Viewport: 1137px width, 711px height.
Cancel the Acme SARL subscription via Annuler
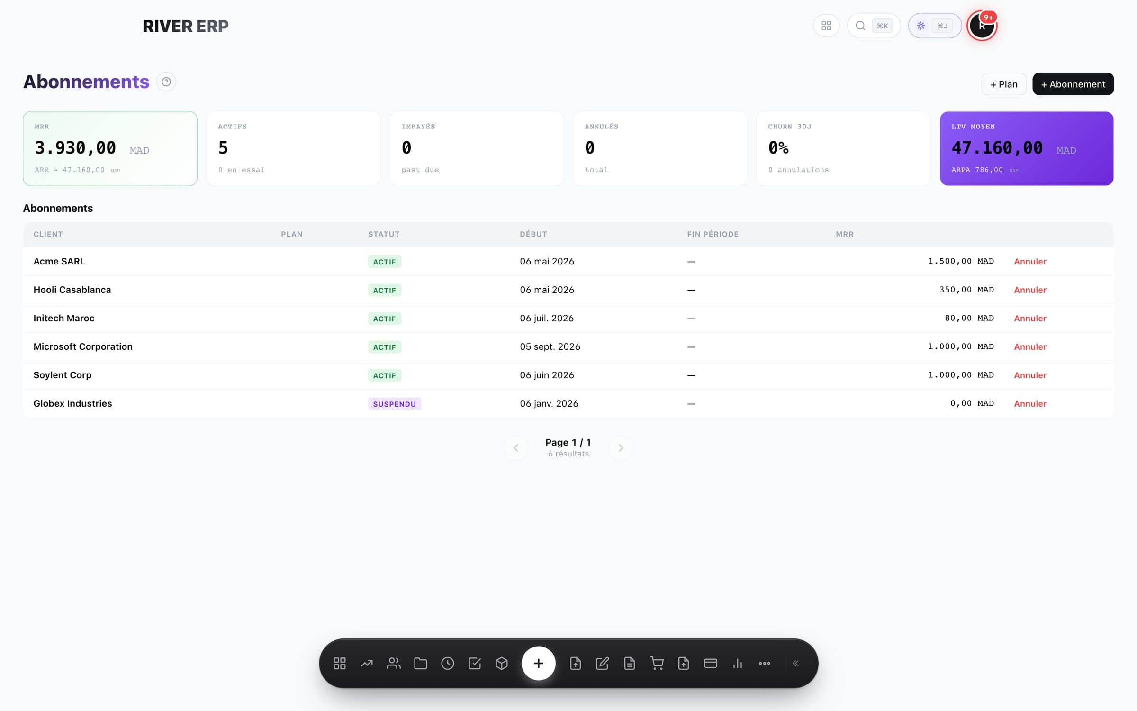click(x=1030, y=261)
